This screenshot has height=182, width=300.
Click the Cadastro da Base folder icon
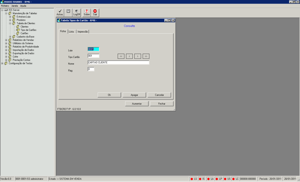tap(14, 37)
